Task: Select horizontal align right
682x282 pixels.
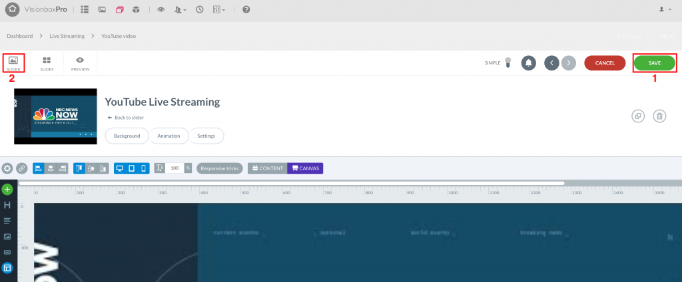Action: point(63,168)
